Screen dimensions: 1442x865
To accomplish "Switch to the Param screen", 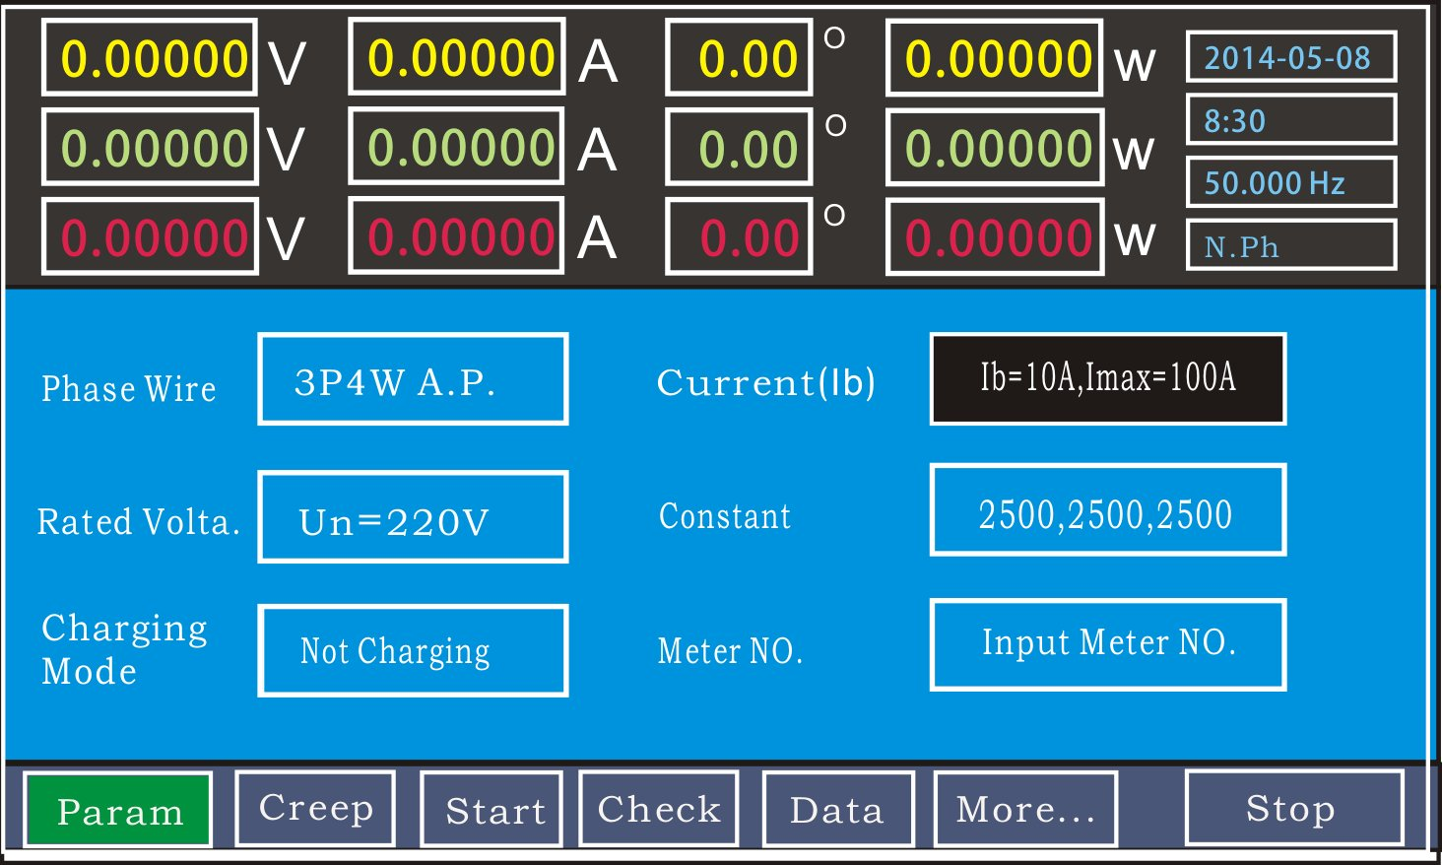I will click(118, 811).
